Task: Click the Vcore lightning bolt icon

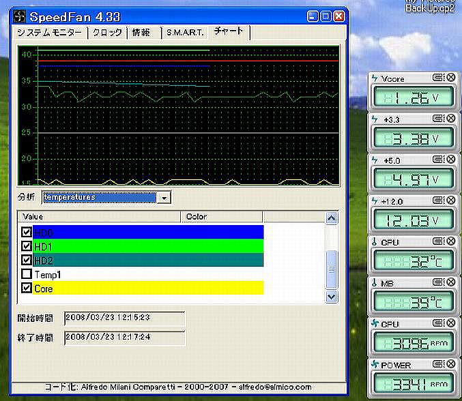Action: pyautogui.click(x=375, y=78)
